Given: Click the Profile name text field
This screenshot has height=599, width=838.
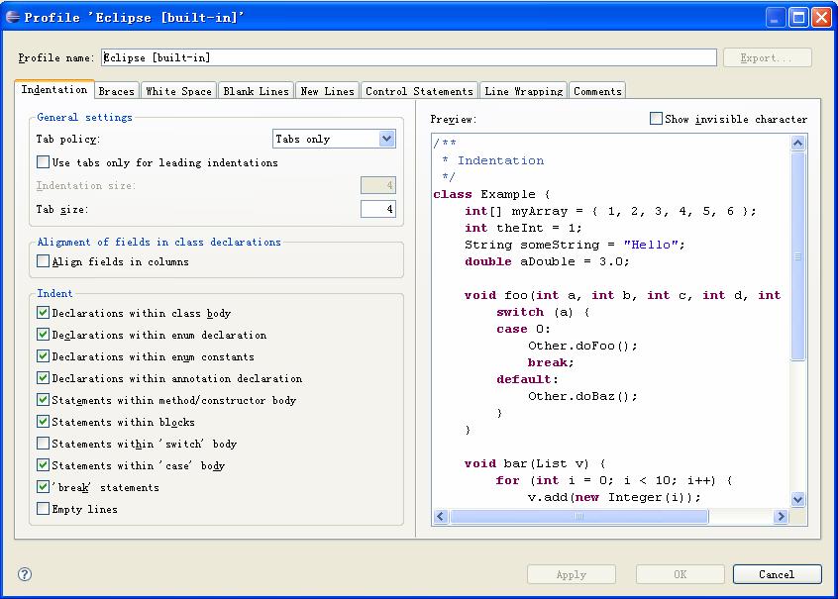Looking at the screenshot, I should (409, 57).
